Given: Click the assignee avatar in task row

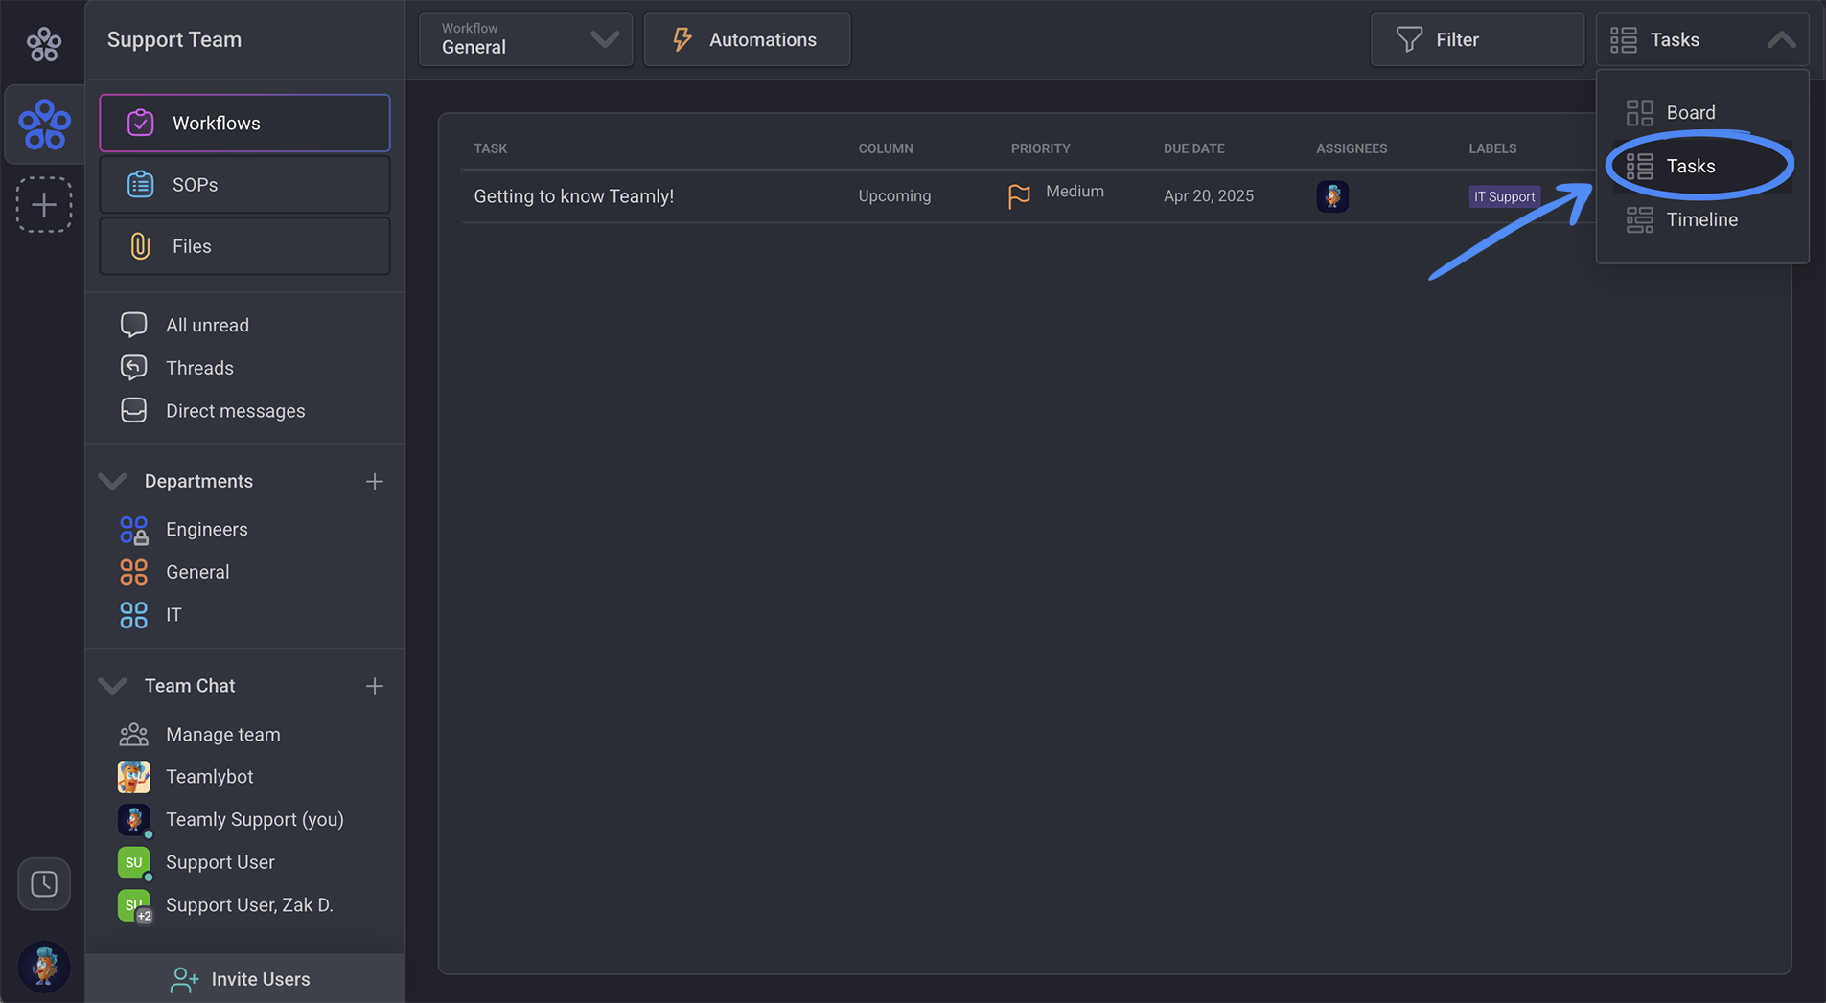Looking at the screenshot, I should pyautogui.click(x=1332, y=195).
